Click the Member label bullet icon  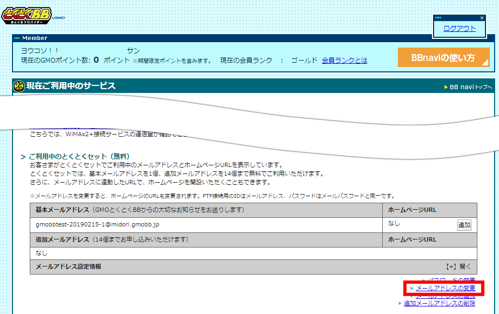pos(16,38)
